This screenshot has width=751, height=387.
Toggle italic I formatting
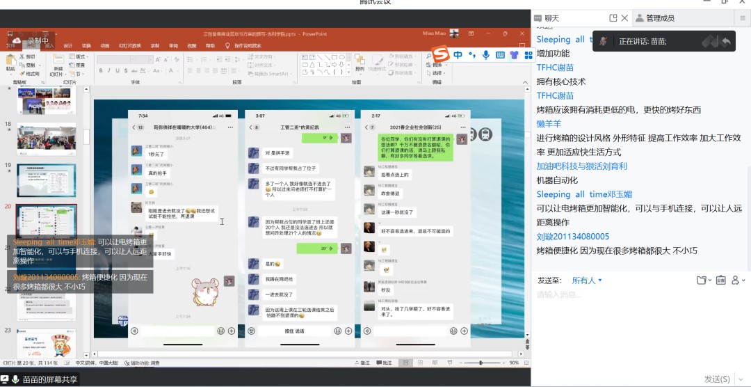click(108, 70)
